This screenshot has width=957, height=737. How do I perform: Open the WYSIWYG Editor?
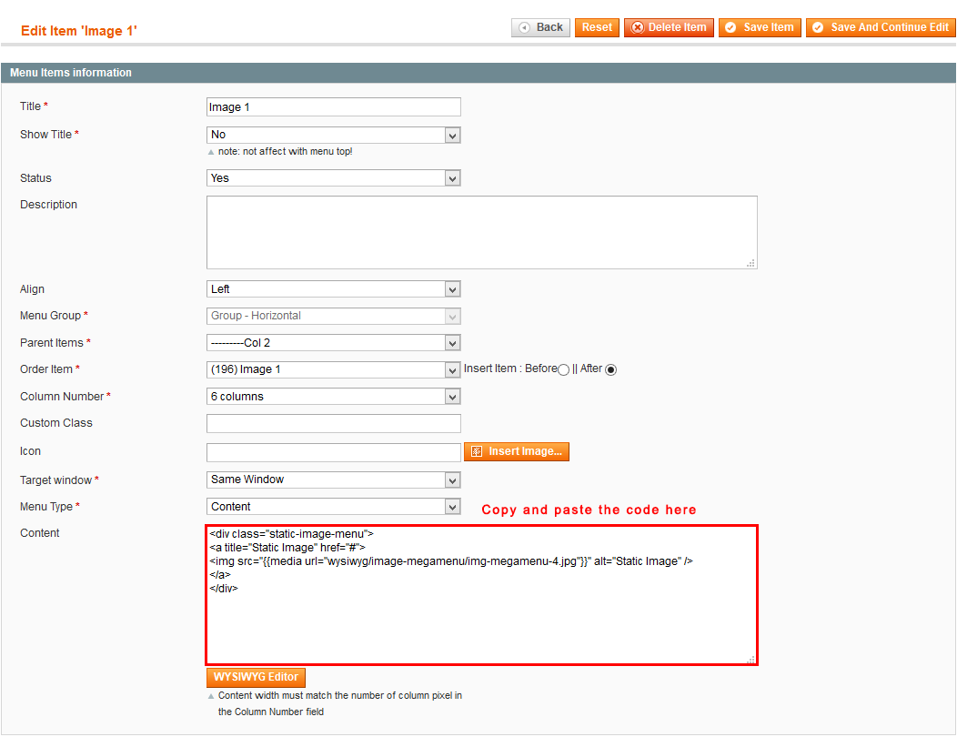pyautogui.click(x=256, y=677)
